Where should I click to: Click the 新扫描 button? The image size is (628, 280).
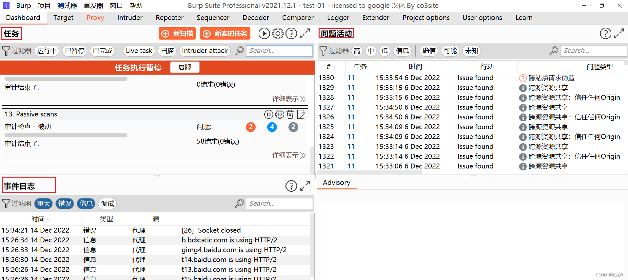coord(177,33)
